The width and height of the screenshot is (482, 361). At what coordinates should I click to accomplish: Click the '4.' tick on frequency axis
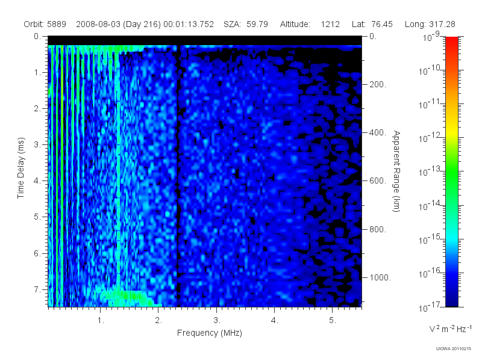click(x=275, y=321)
